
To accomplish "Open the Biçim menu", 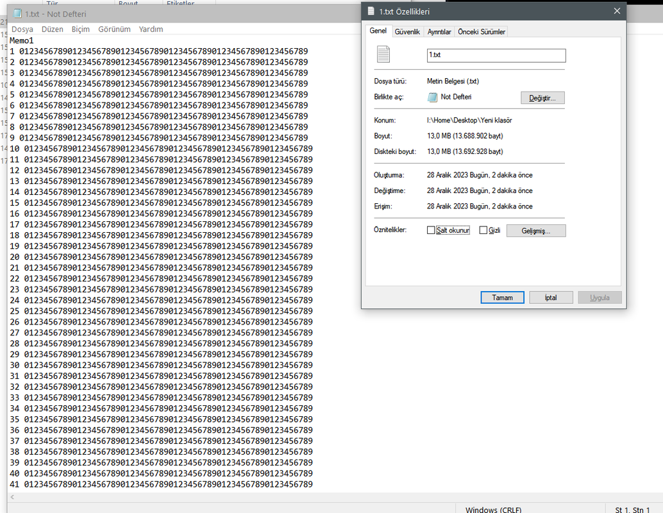I will click(x=80, y=29).
